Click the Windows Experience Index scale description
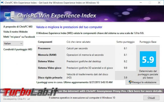The width and height of the screenshot is (164, 102). (90, 33)
